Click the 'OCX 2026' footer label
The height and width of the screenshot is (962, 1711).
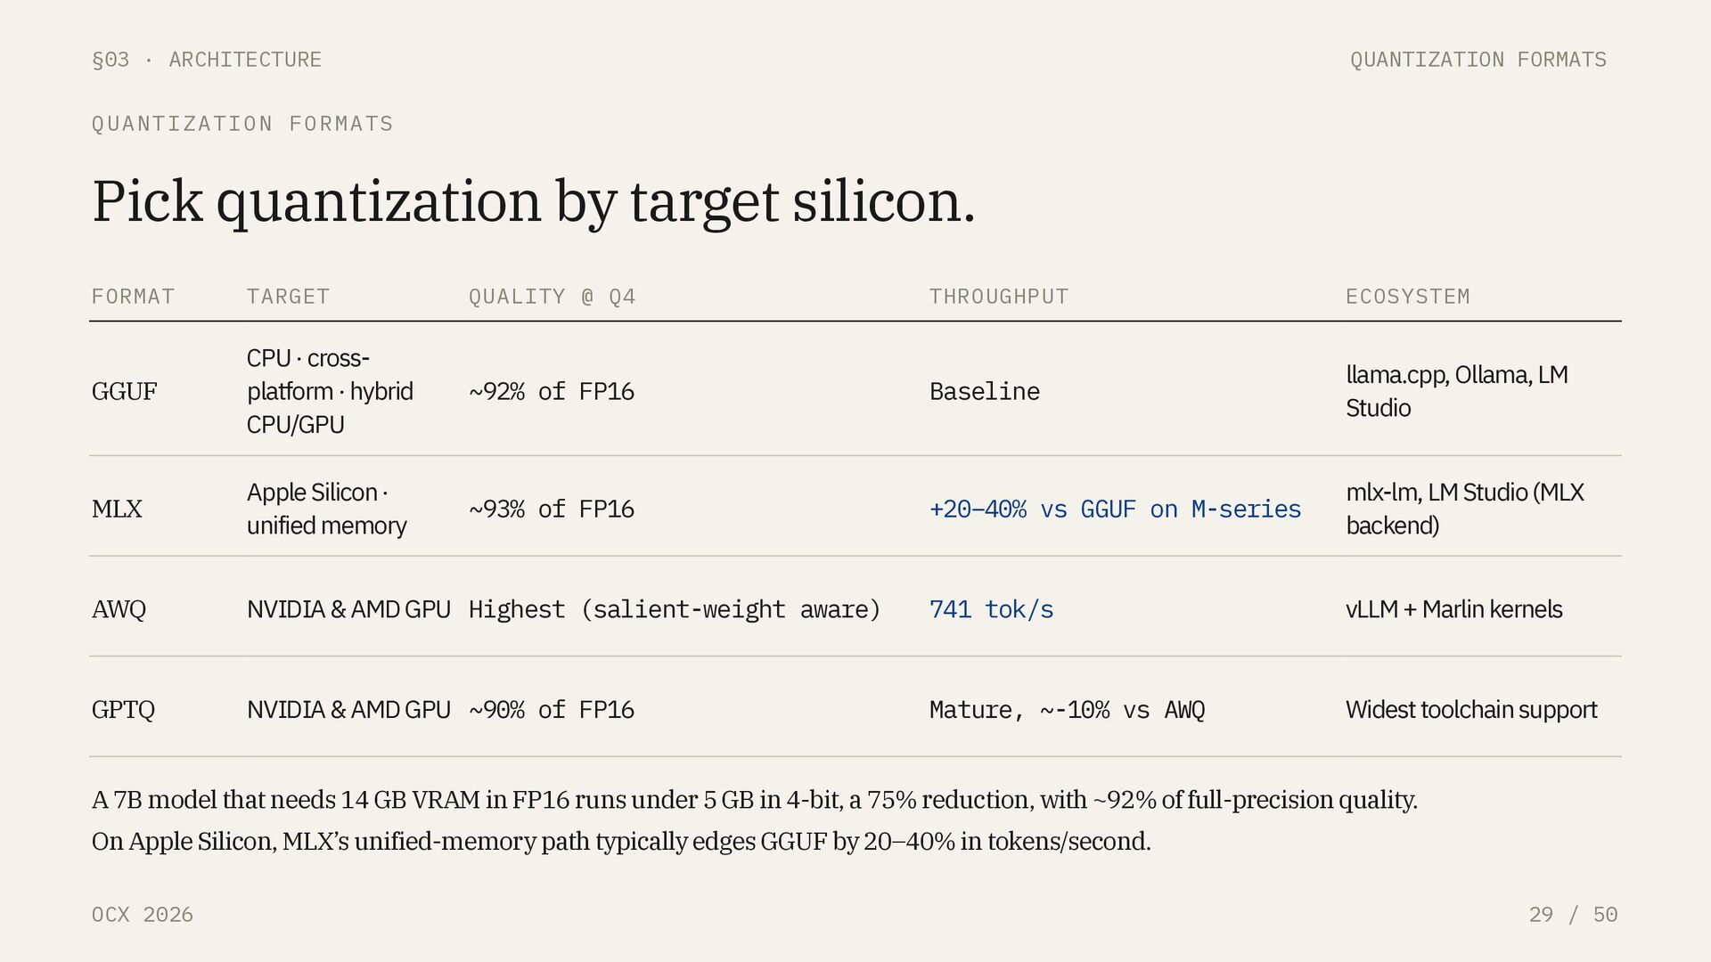click(142, 915)
